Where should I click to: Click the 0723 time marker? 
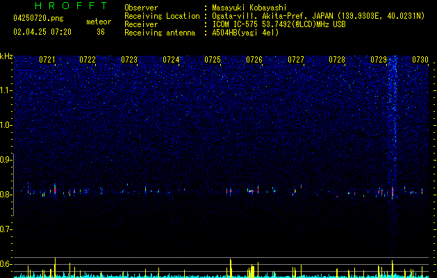tap(129, 60)
